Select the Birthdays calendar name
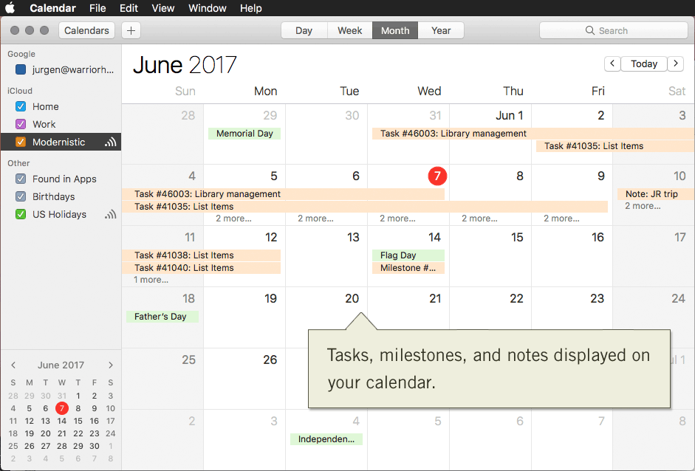 [54, 196]
